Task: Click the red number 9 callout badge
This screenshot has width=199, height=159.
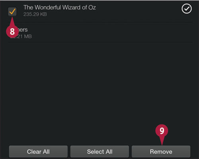Action: pyautogui.click(x=162, y=131)
